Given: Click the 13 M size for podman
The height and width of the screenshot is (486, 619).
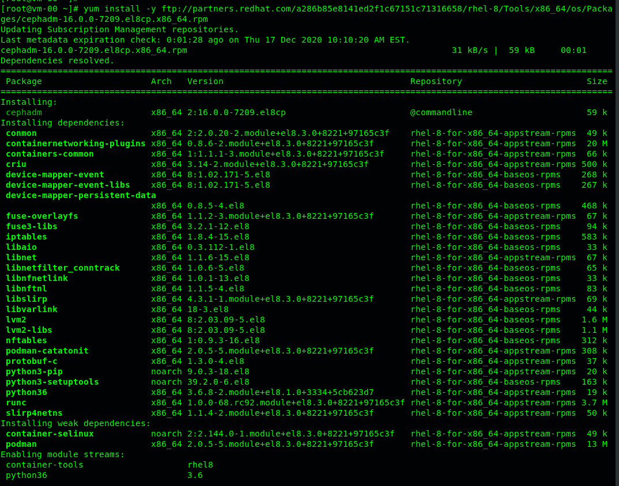Looking at the screenshot, I should click(597, 444).
